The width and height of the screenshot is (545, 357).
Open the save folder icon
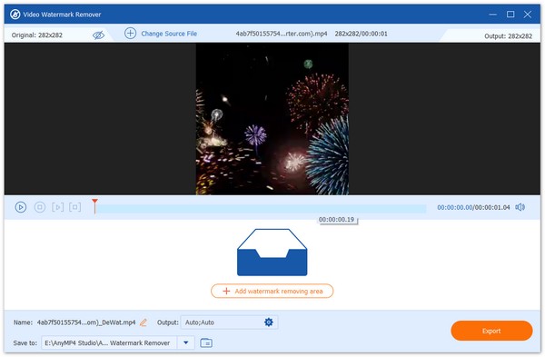click(x=206, y=342)
